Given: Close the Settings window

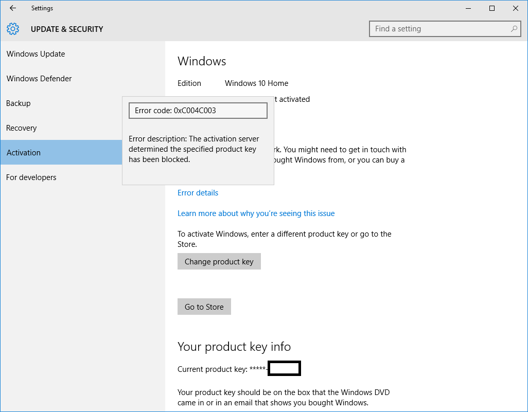Looking at the screenshot, I should point(516,8).
